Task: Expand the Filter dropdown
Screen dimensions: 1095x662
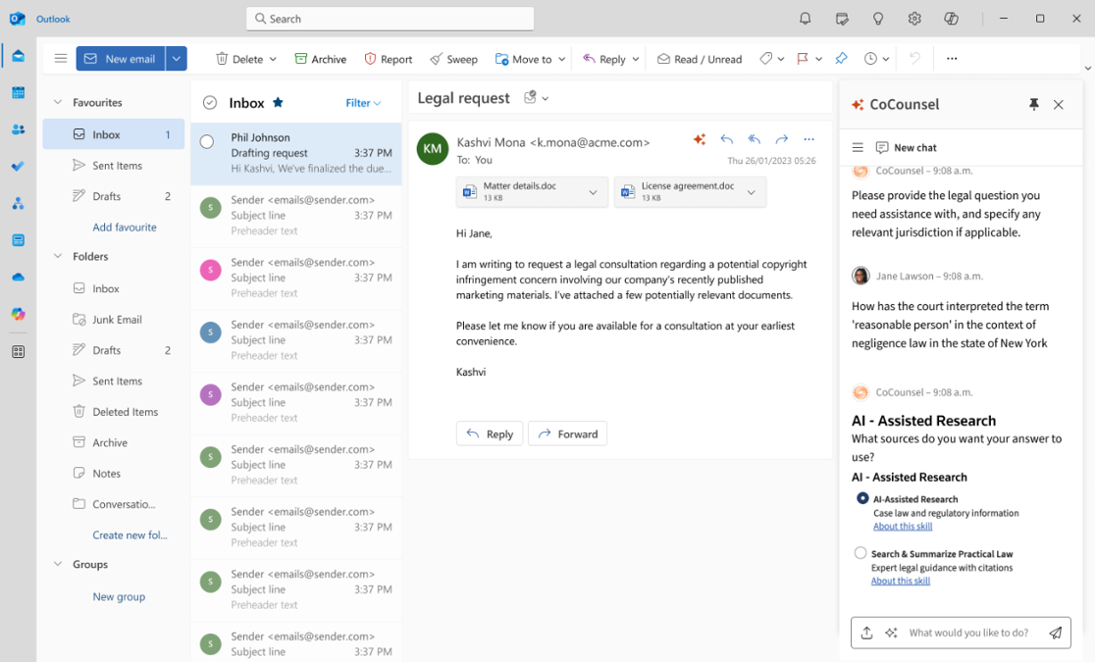Action: pyautogui.click(x=363, y=103)
